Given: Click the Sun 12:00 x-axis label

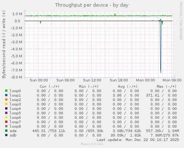Looking at the screenshot, I should coord(92,80).
